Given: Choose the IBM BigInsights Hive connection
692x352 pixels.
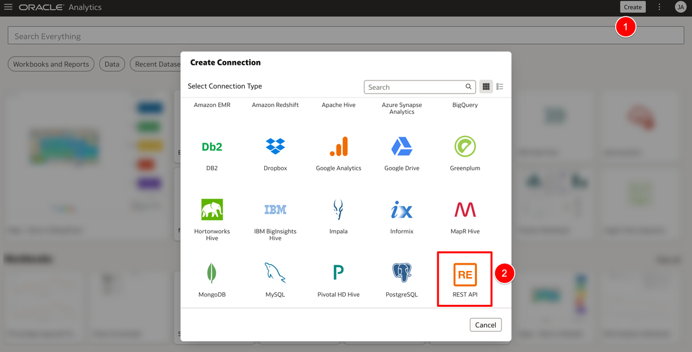Looking at the screenshot, I should click(276, 219).
